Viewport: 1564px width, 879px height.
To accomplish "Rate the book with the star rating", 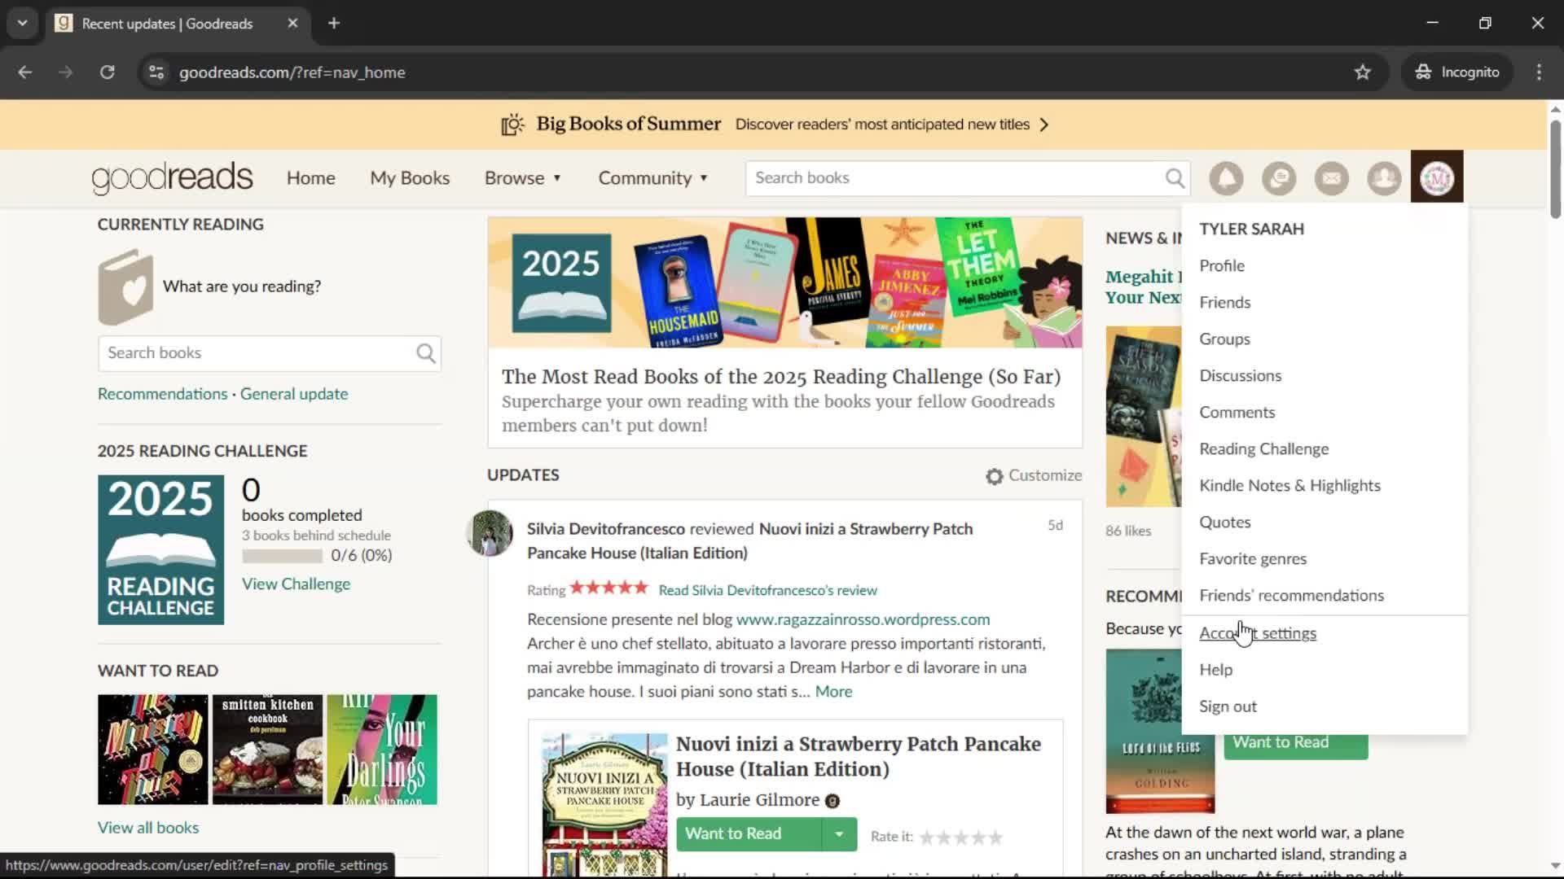I will pos(961,837).
